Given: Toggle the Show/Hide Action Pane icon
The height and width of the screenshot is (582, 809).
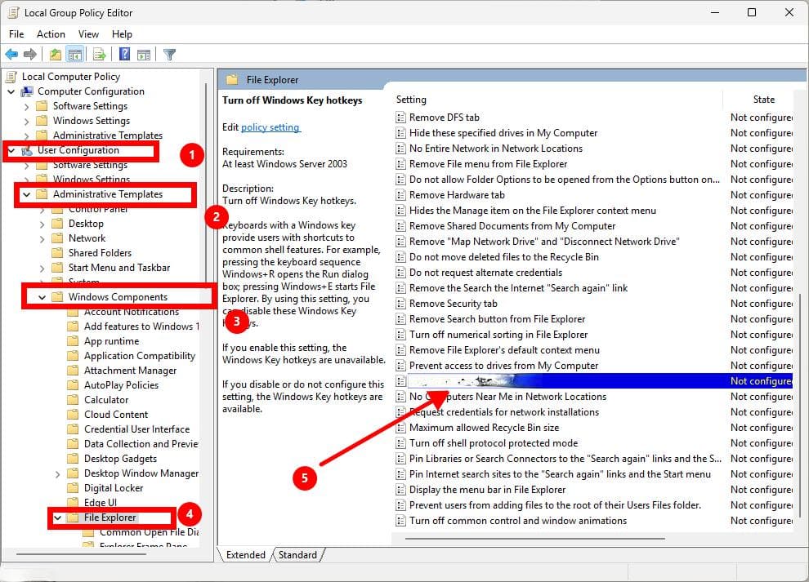Looking at the screenshot, I should (144, 54).
